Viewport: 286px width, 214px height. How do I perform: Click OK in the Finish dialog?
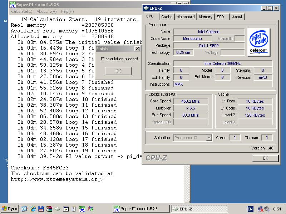tap(118, 71)
